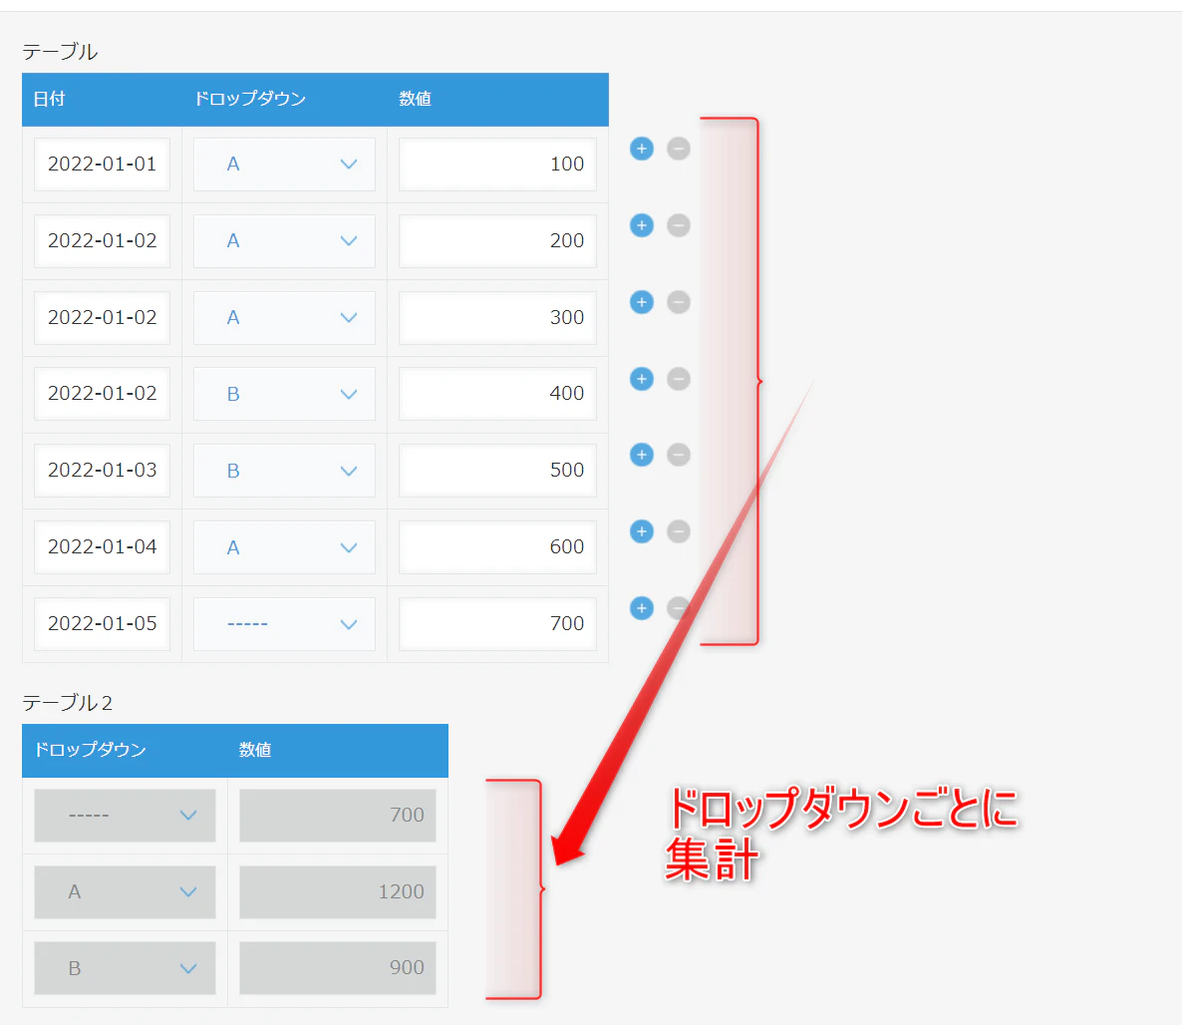Delete the table row with value 500
Screen dimensions: 1182x1025
click(679, 455)
